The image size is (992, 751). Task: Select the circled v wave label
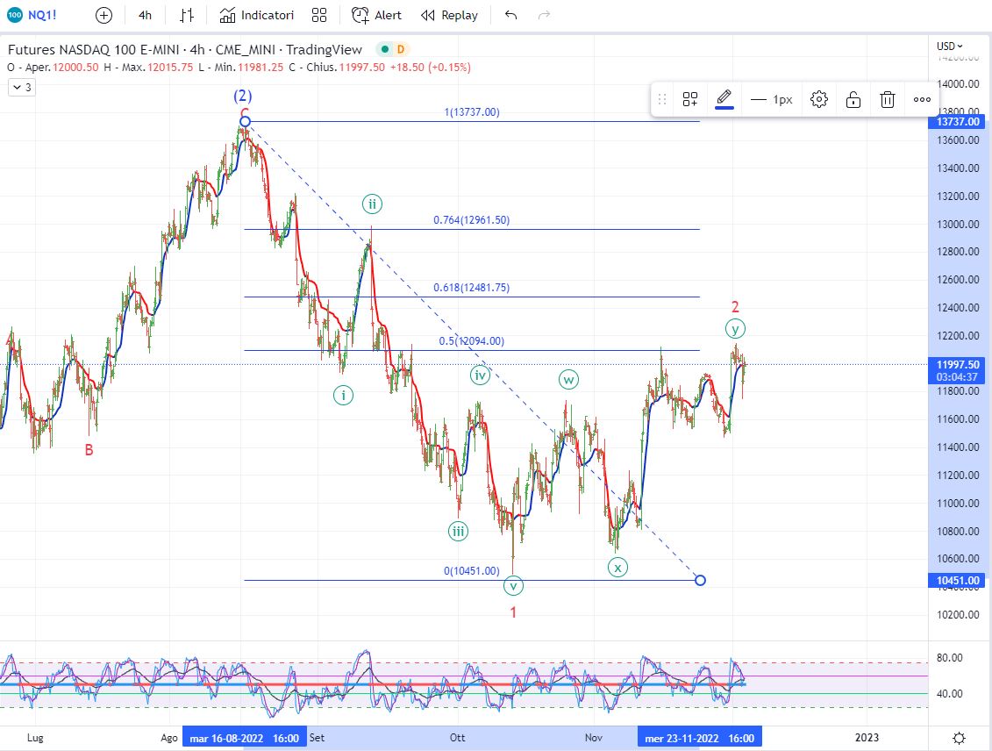514,585
